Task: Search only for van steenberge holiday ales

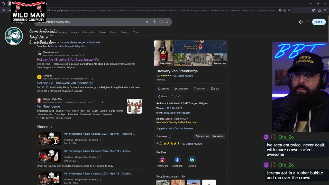Action: coord(70,46)
